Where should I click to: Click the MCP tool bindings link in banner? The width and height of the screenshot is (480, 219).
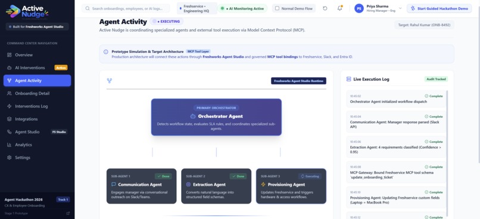tap(282, 57)
